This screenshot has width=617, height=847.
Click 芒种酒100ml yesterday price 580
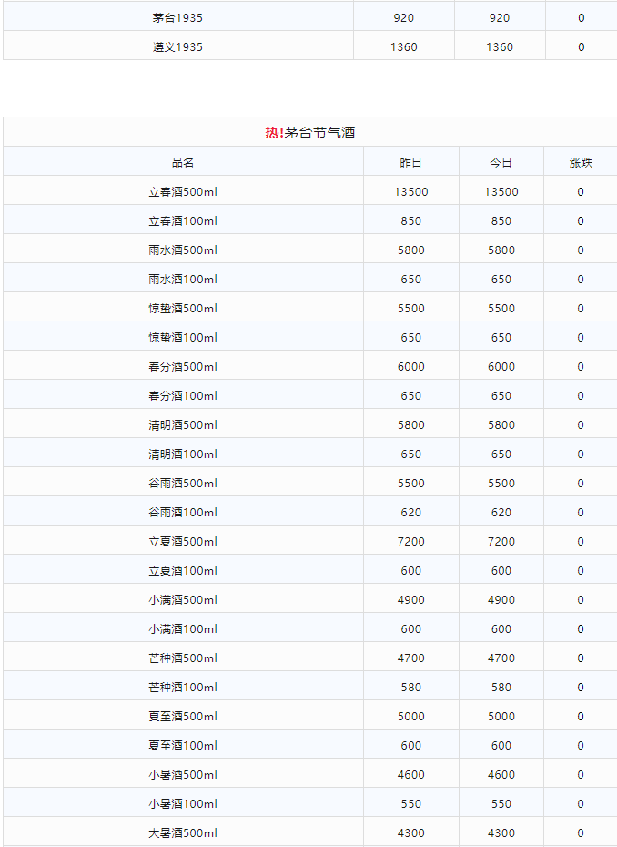(410, 688)
